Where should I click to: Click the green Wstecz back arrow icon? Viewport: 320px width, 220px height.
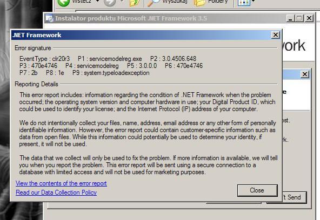pyautogui.click(x=63, y=3)
